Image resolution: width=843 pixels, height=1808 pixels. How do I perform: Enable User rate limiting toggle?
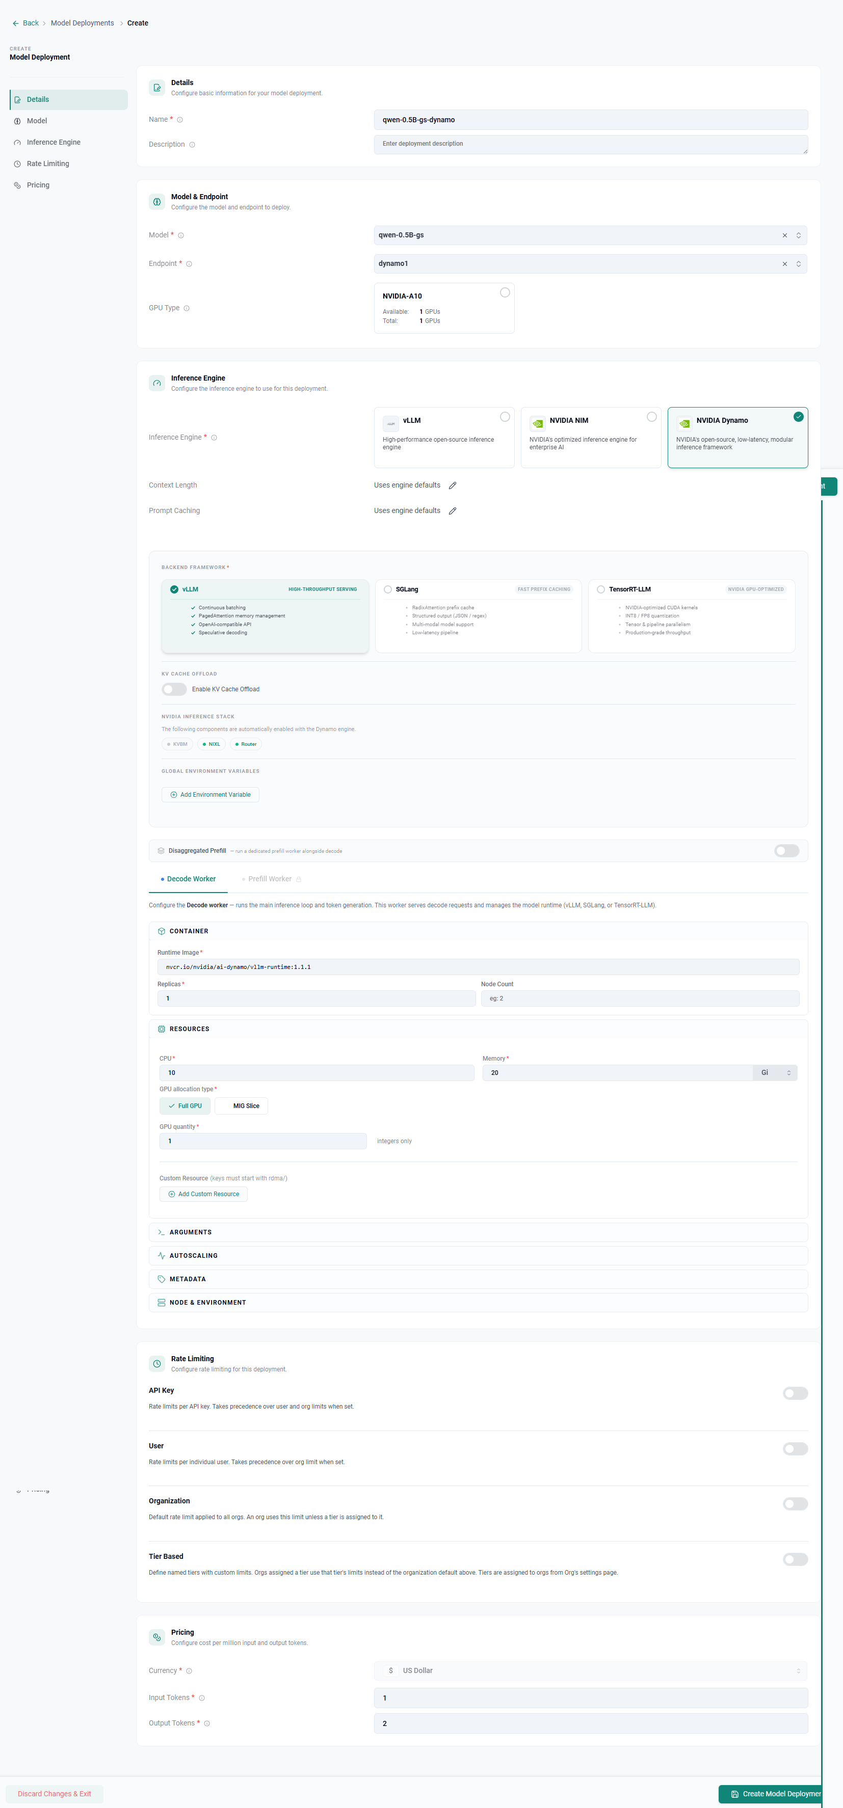click(795, 1449)
